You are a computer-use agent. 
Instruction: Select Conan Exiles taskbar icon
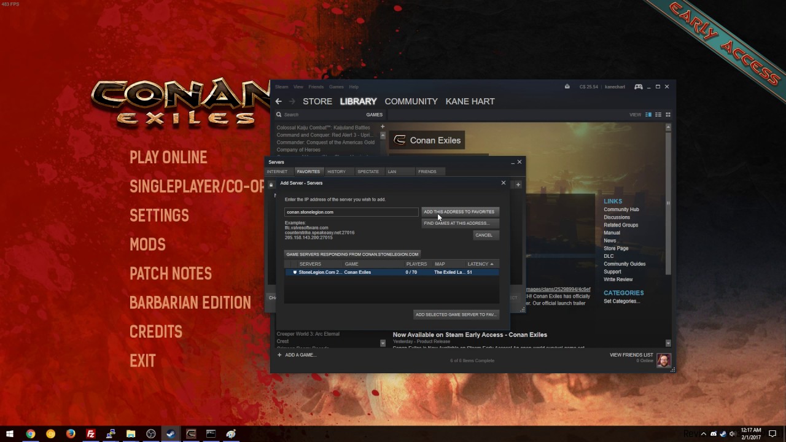(x=191, y=433)
